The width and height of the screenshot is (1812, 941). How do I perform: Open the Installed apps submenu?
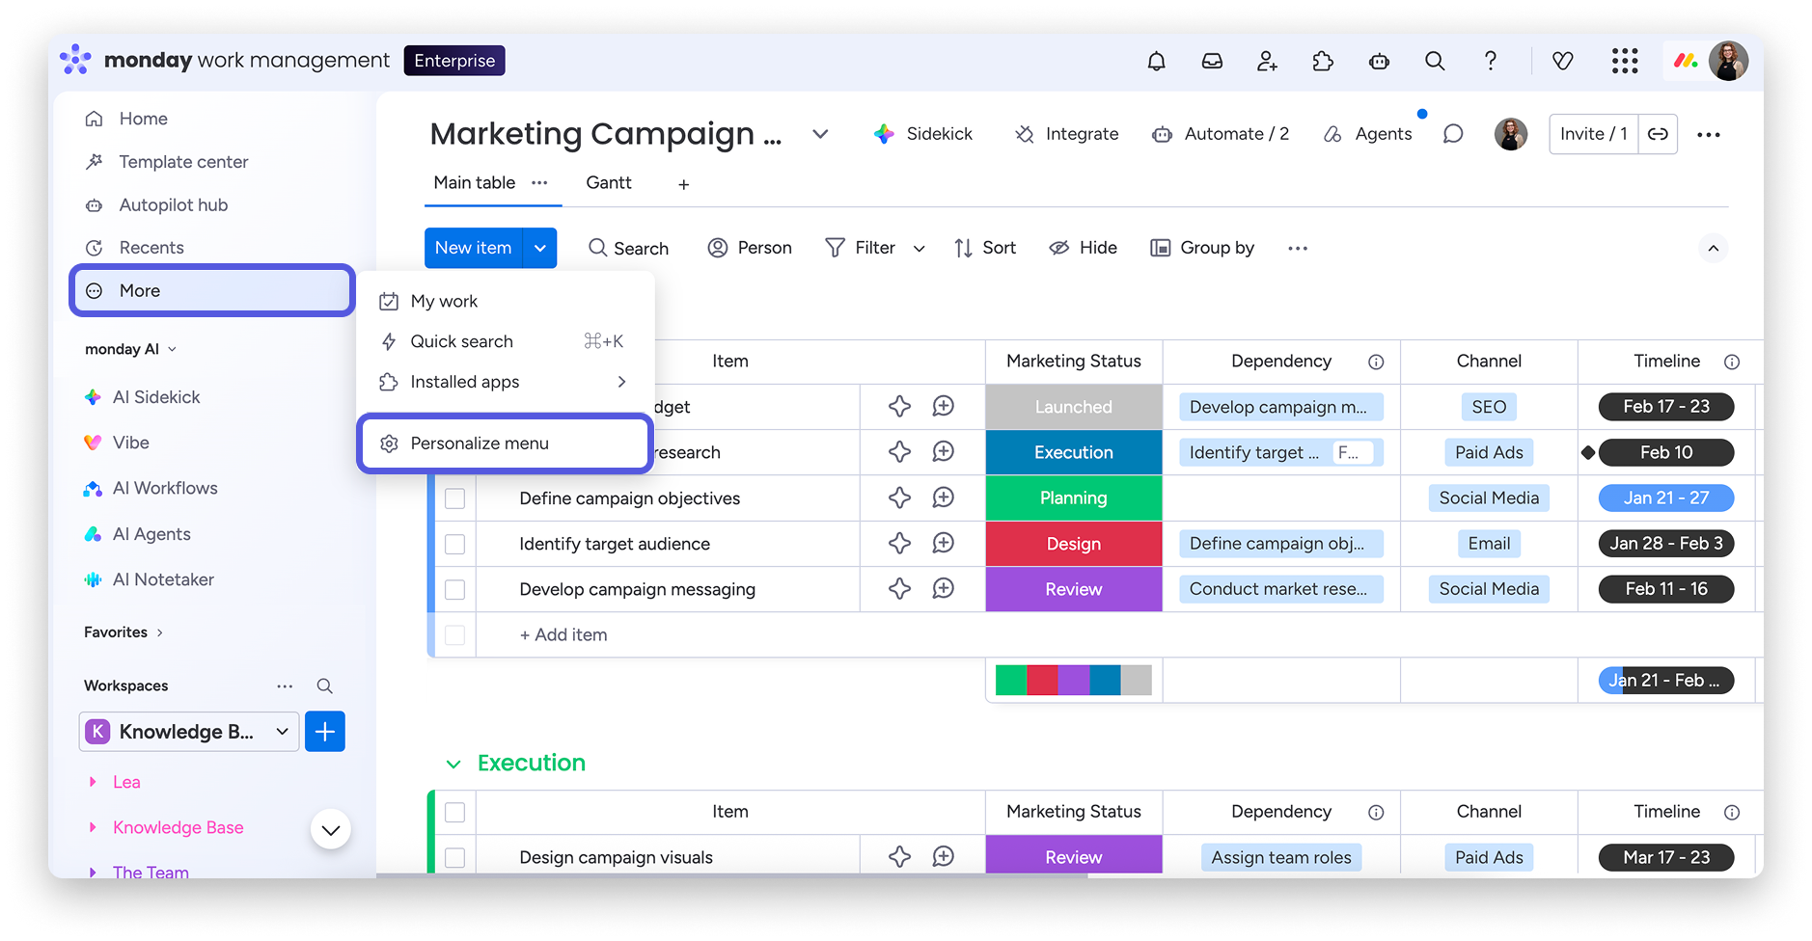coord(504,382)
